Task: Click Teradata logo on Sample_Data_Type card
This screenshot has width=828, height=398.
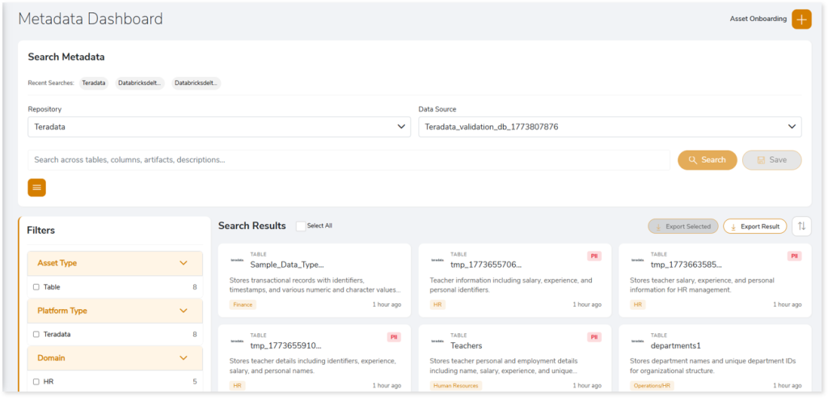Action: pos(237,260)
